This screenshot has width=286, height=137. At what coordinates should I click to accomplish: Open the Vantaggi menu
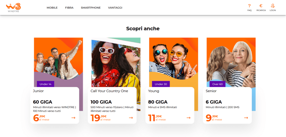115,8
